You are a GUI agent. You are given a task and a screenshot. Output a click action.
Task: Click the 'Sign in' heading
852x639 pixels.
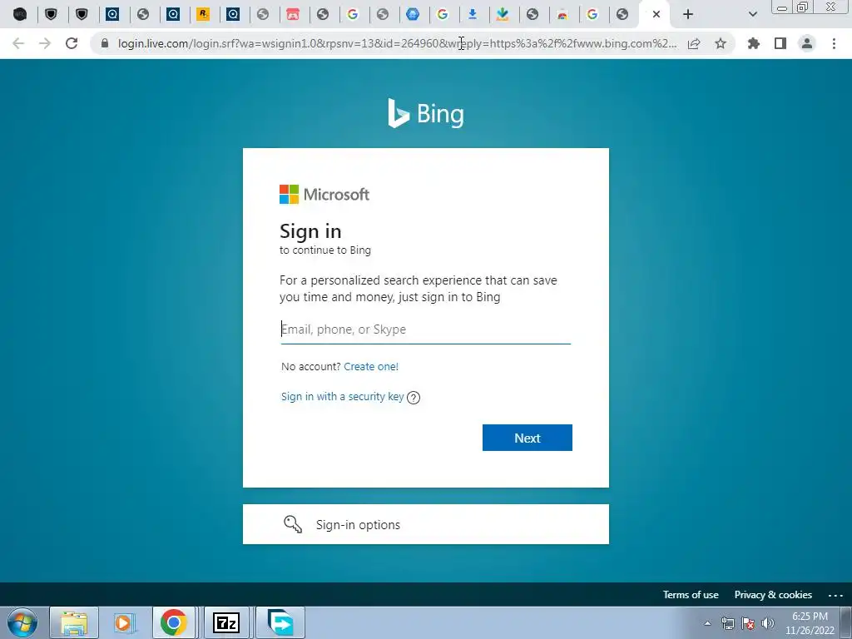point(310,231)
